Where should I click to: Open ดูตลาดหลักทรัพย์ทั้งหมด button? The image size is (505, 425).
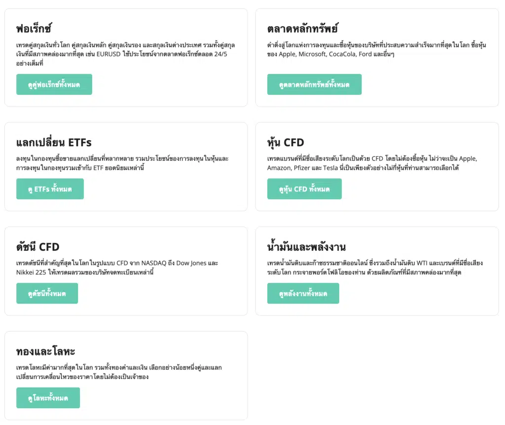[314, 84]
